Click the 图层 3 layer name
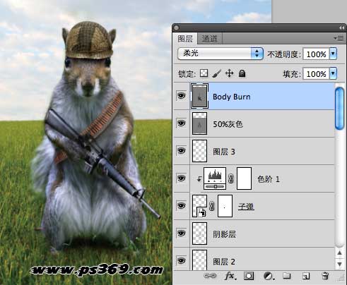 point(224,152)
